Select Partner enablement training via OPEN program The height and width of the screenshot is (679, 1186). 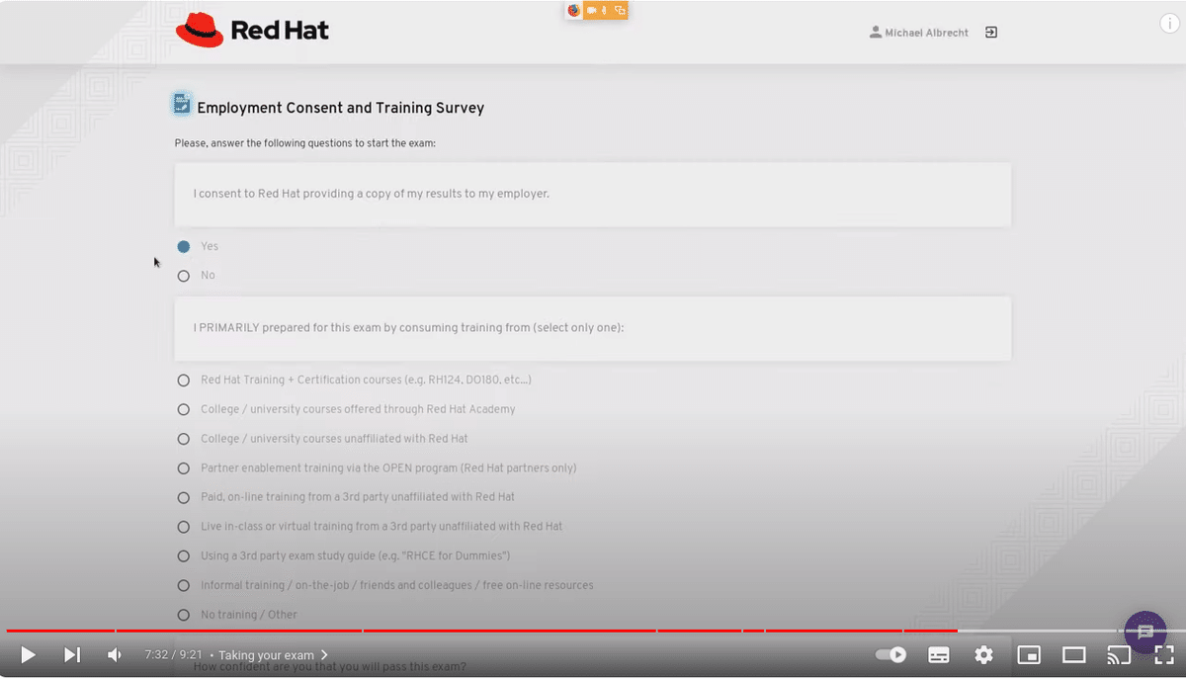(x=183, y=467)
